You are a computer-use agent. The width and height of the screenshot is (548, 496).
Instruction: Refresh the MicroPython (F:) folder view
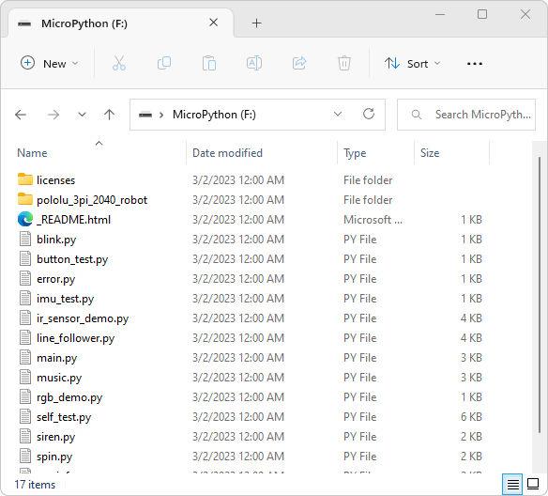coord(369,114)
